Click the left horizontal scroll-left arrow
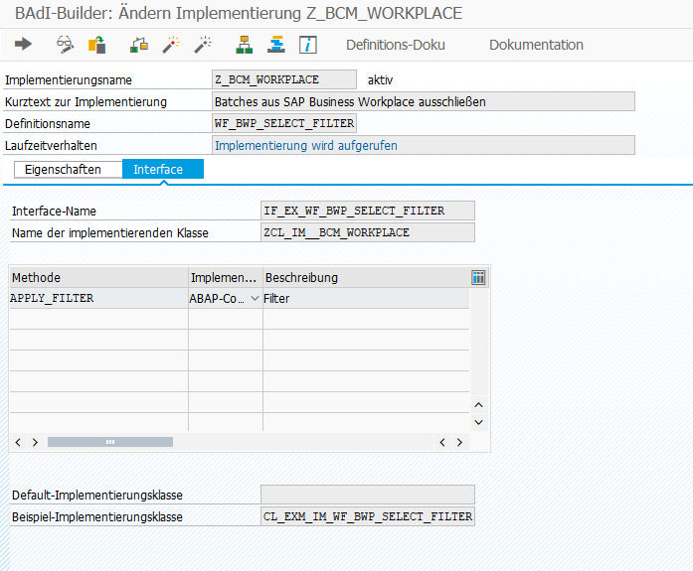Image resolution: width=693 pixels, height=571 pixels. click(x=18, y=442)
